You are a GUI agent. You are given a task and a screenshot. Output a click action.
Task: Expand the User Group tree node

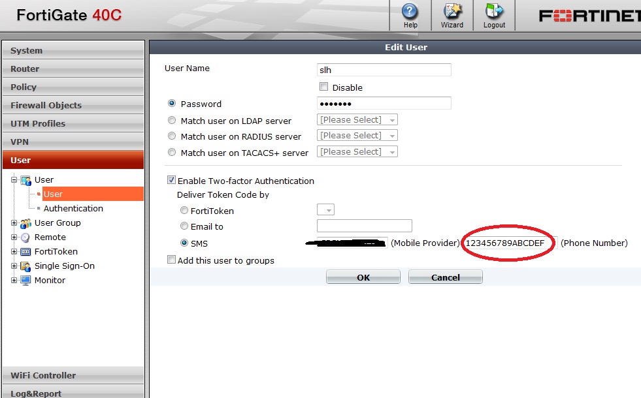pos(14,222)
